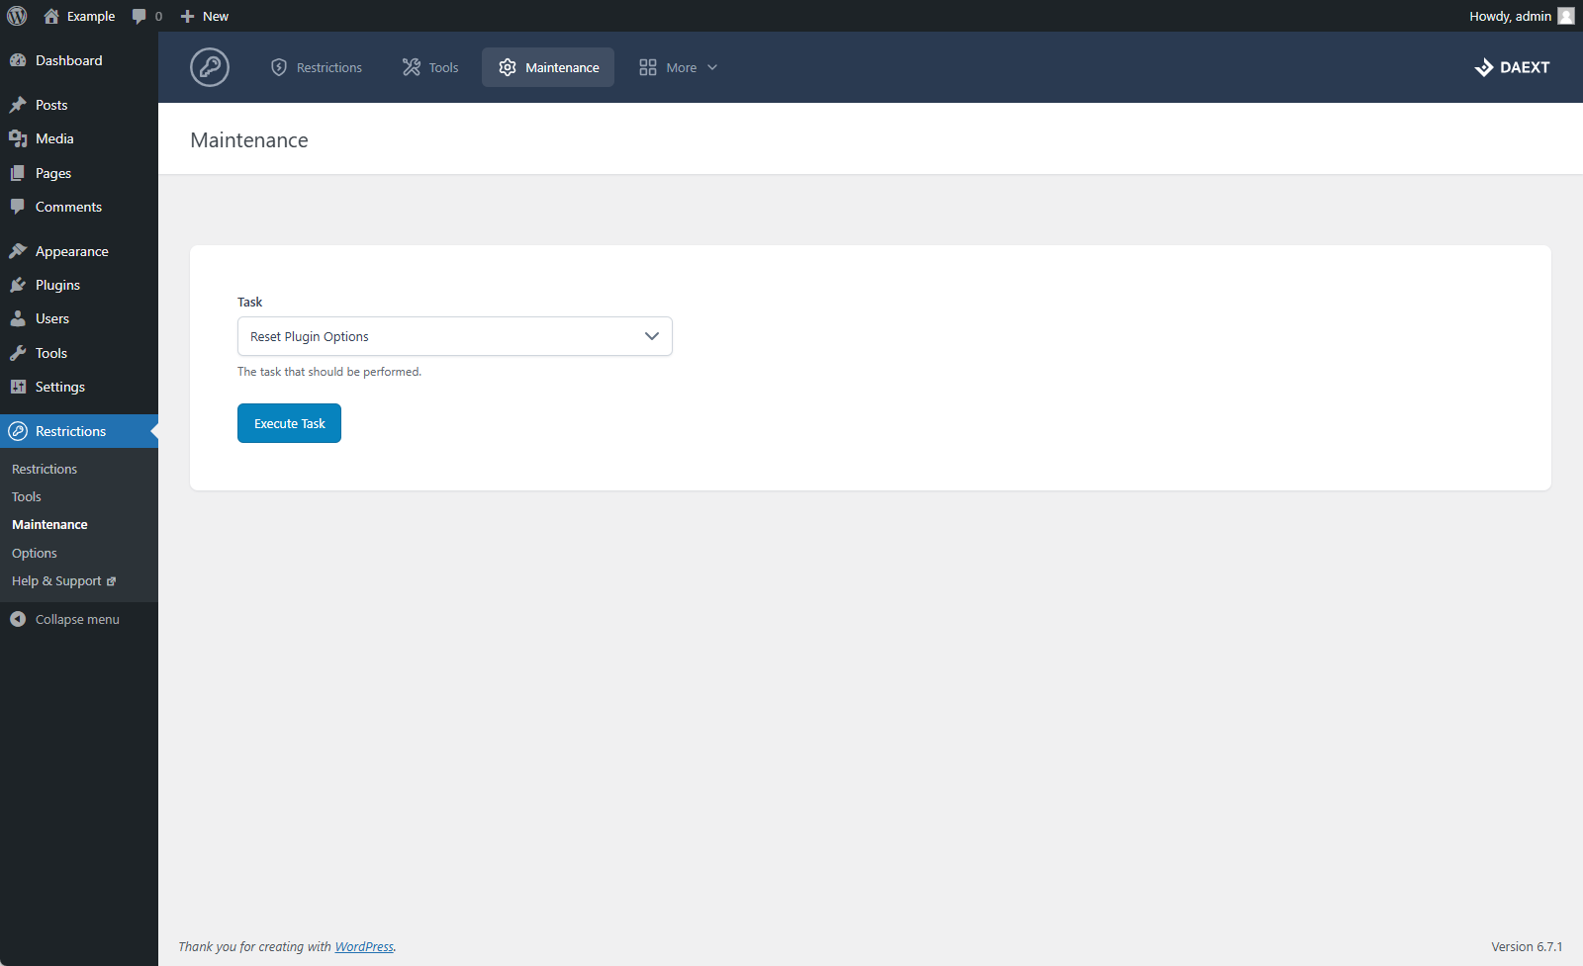The height and width of the screenshot is (966, 1583).
Task: Click the Execute Task button
Action: 289,423
